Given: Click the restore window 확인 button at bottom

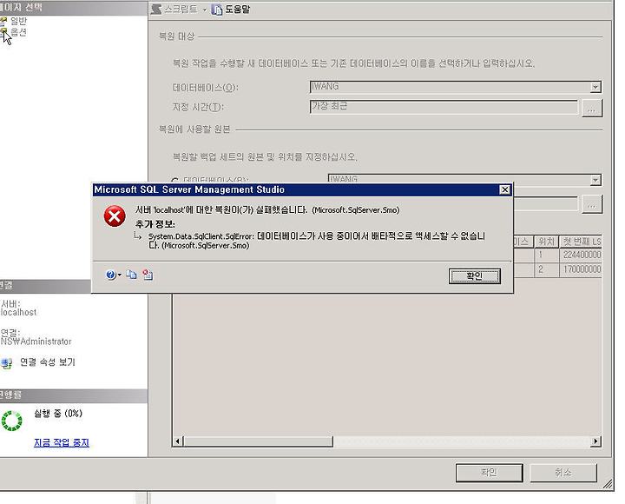Looking at the screenshot, I should click(x=489, y=473).
